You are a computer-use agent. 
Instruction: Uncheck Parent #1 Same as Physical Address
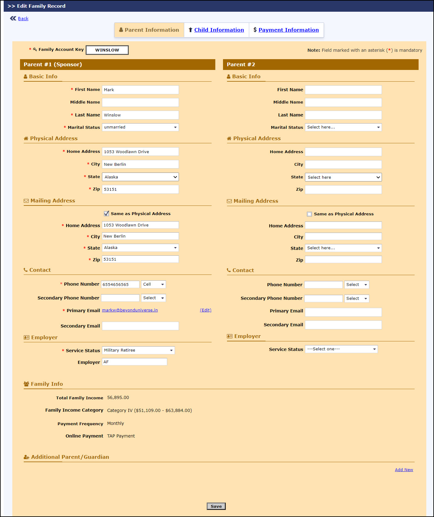point(107,214)
